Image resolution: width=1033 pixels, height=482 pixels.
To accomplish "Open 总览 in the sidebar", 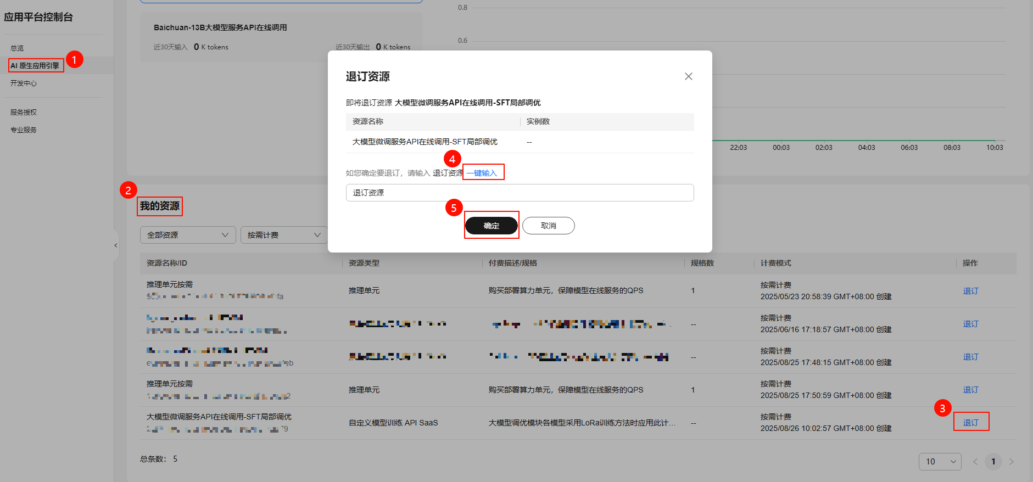I will point(17,48).
